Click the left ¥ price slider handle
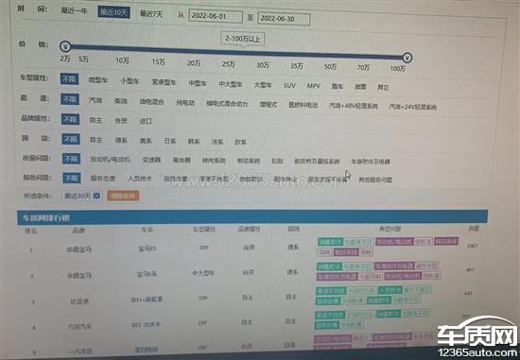The width and height of the screenshot is (520, 360). coord(65,46)
